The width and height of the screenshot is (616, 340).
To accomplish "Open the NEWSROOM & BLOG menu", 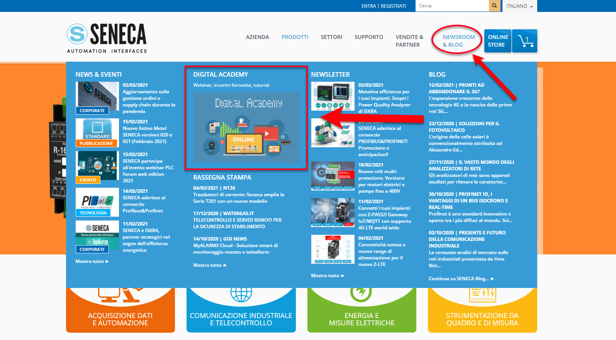I will [459, 41].
